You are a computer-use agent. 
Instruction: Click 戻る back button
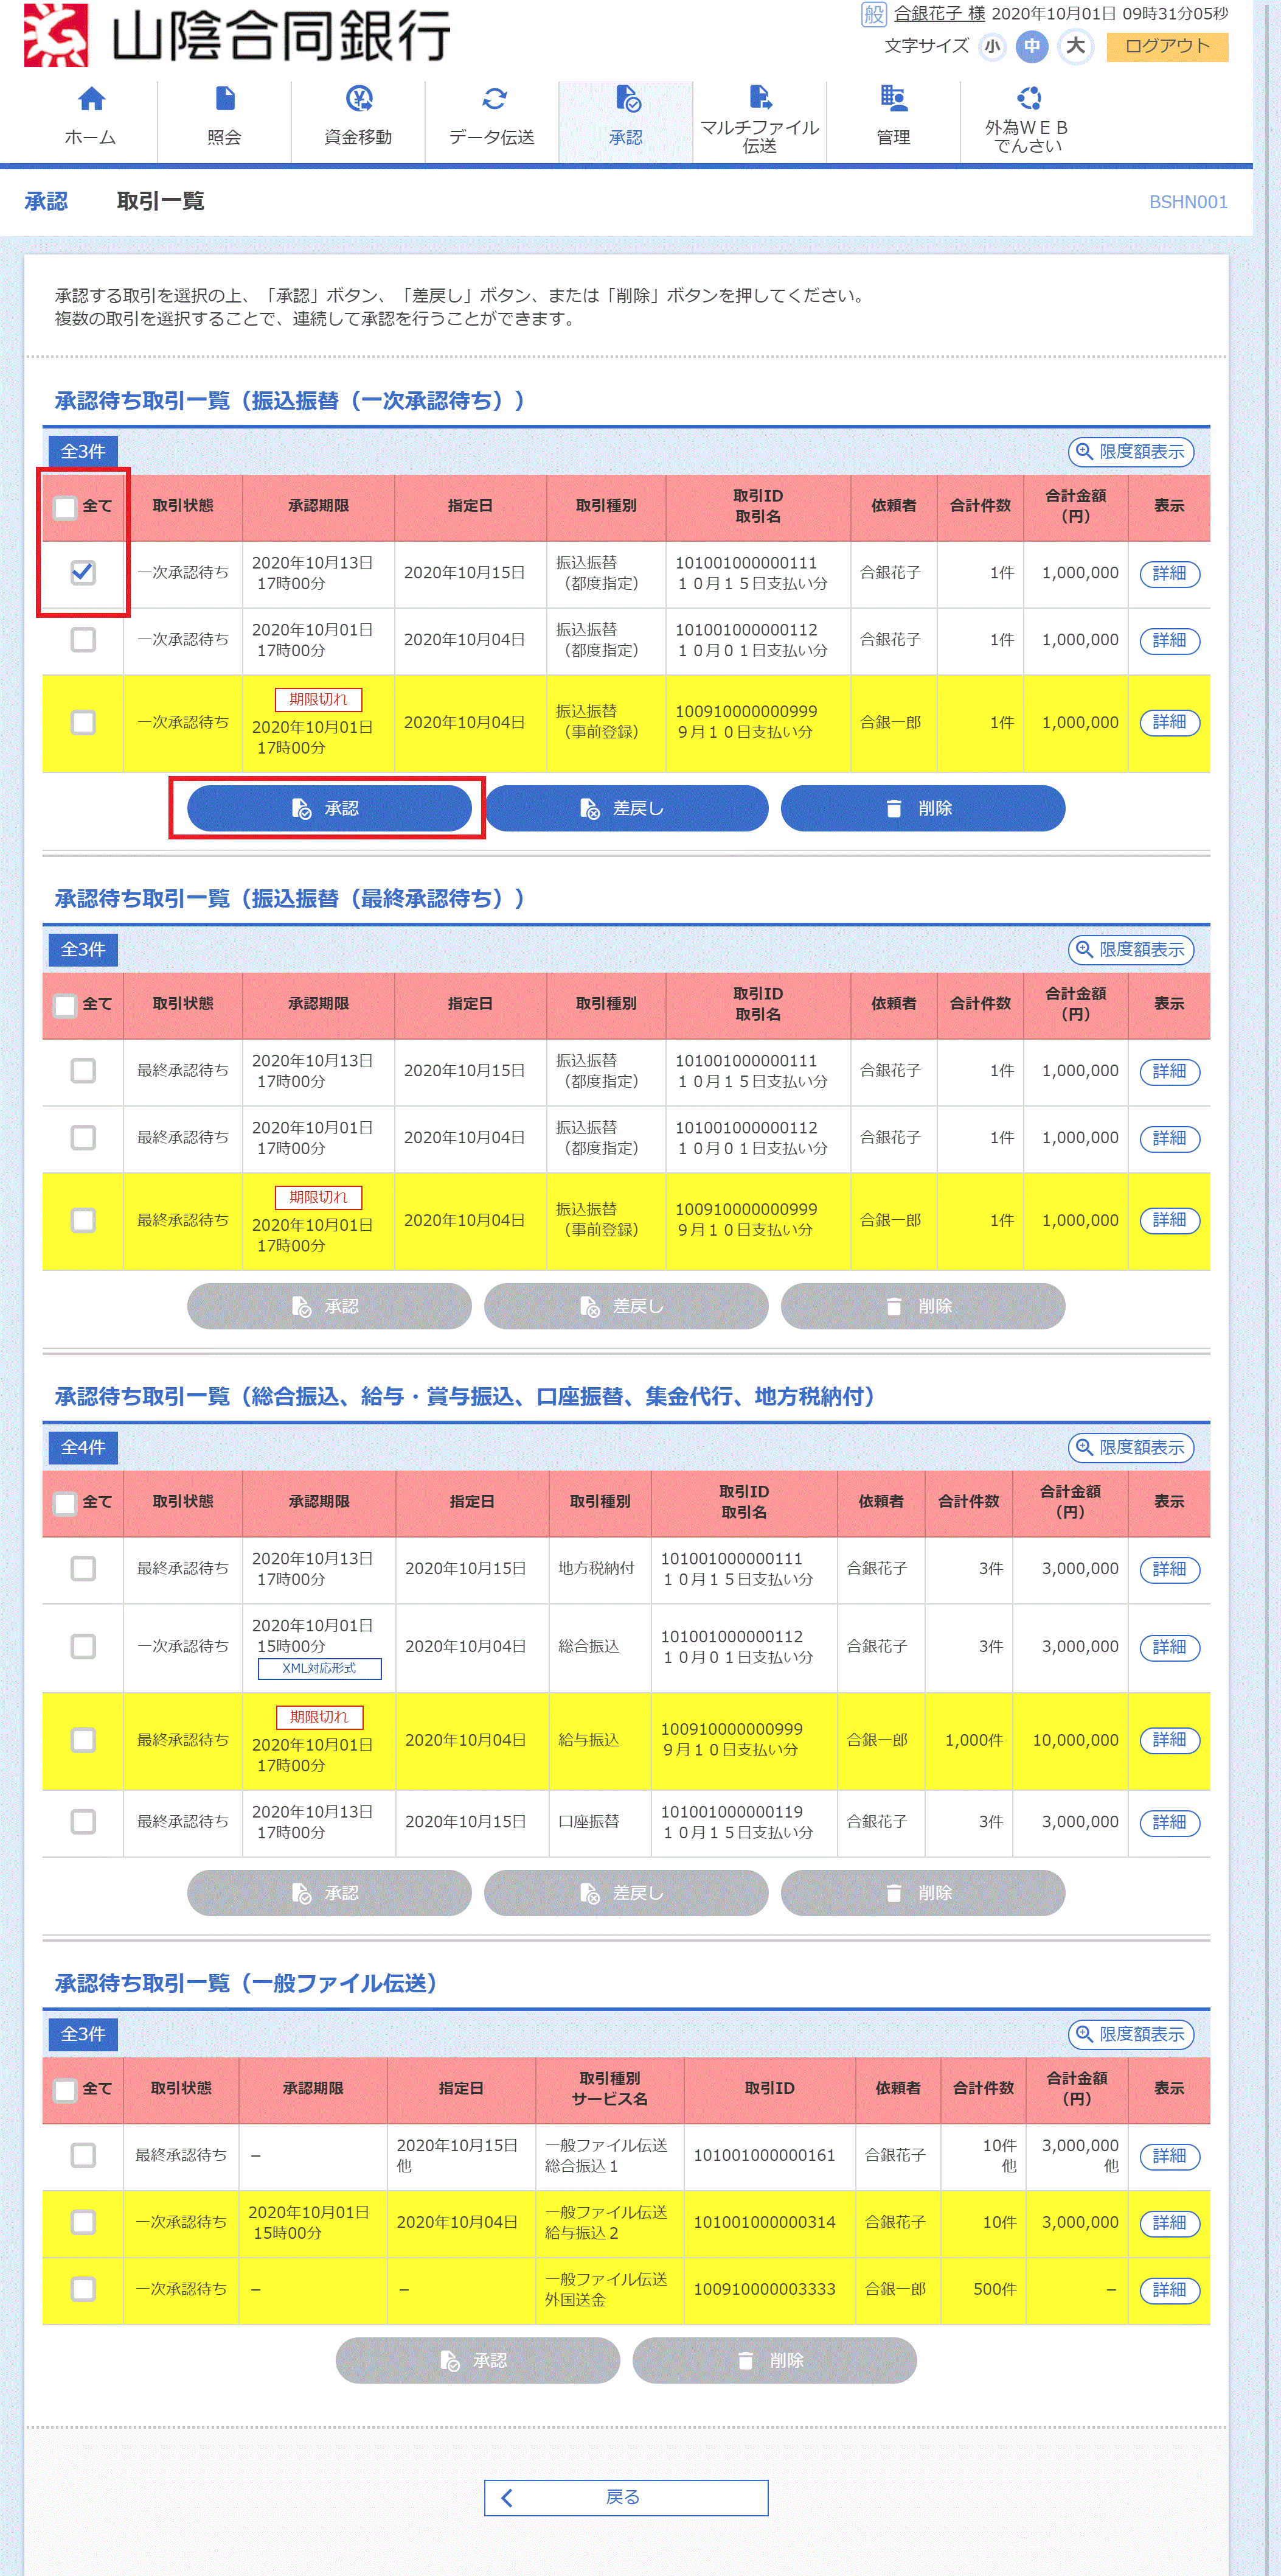[x=625, y=2498]
